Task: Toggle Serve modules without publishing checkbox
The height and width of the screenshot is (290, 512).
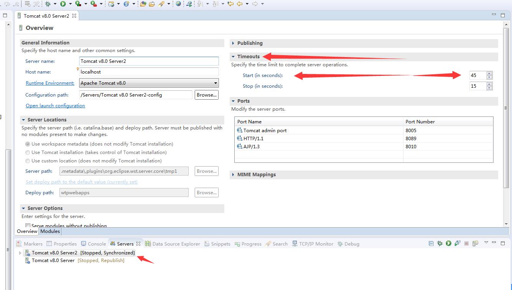Action: (x=28, y=226)
